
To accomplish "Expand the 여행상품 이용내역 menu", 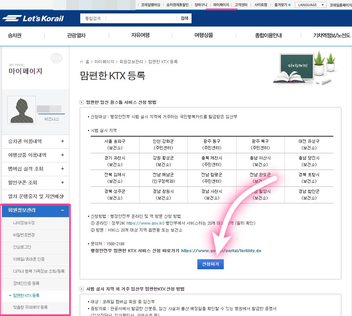I will point(35,155).
